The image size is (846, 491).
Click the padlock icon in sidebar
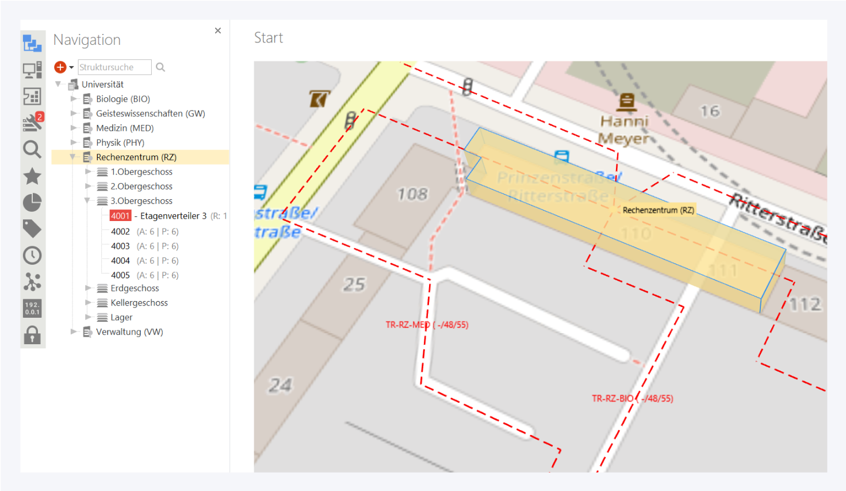[32, 334]
